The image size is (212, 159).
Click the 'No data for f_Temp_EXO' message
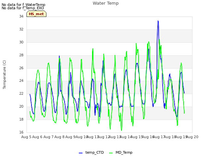pos(23,8)
